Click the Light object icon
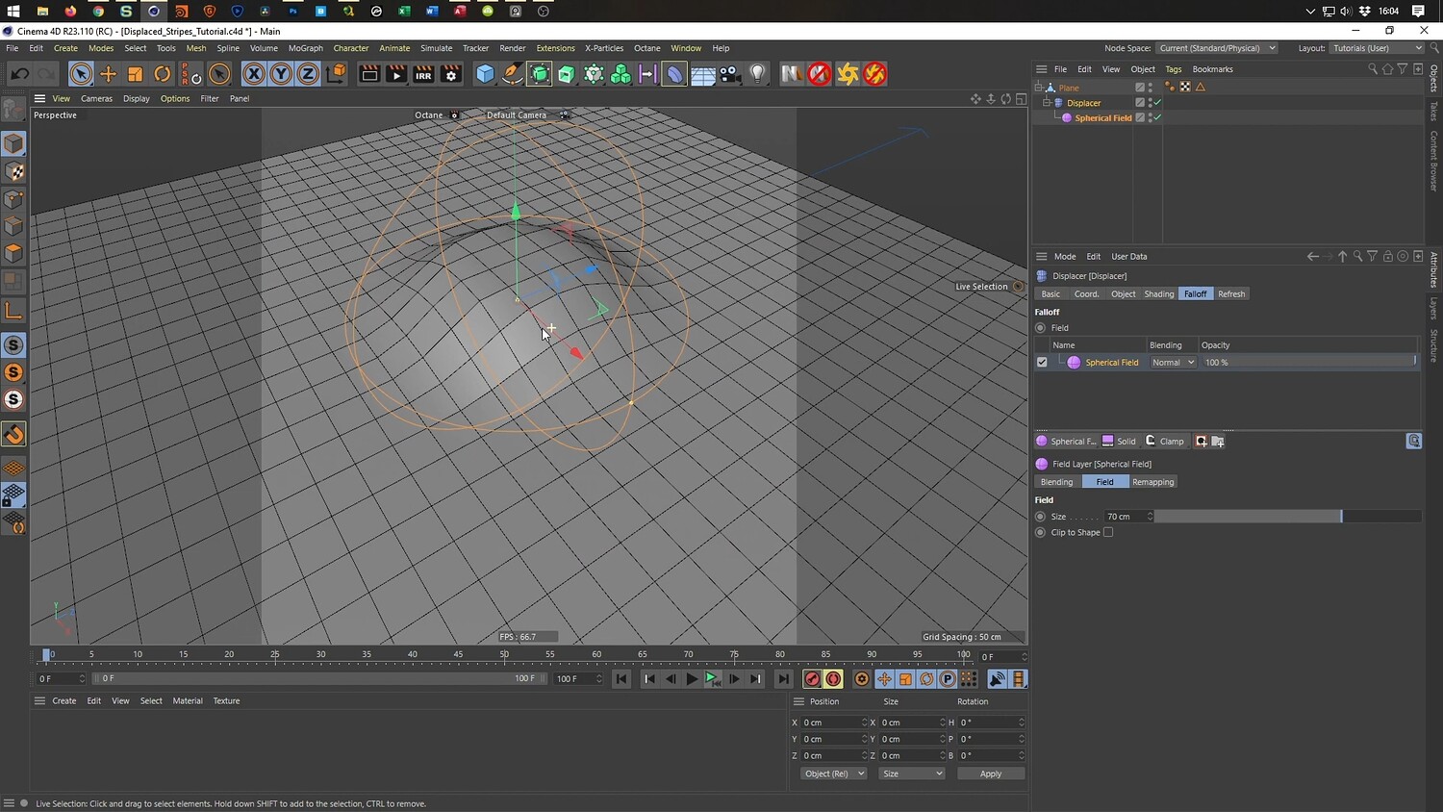Viewport: 1443px width, 812px height. click(x=758, y=74)
